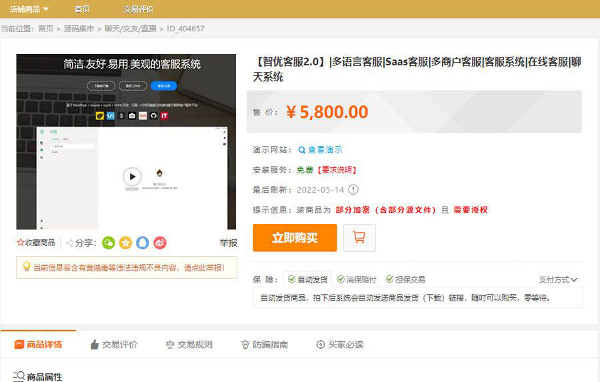Click the 立即购买 buy now button

click(295, 238)
